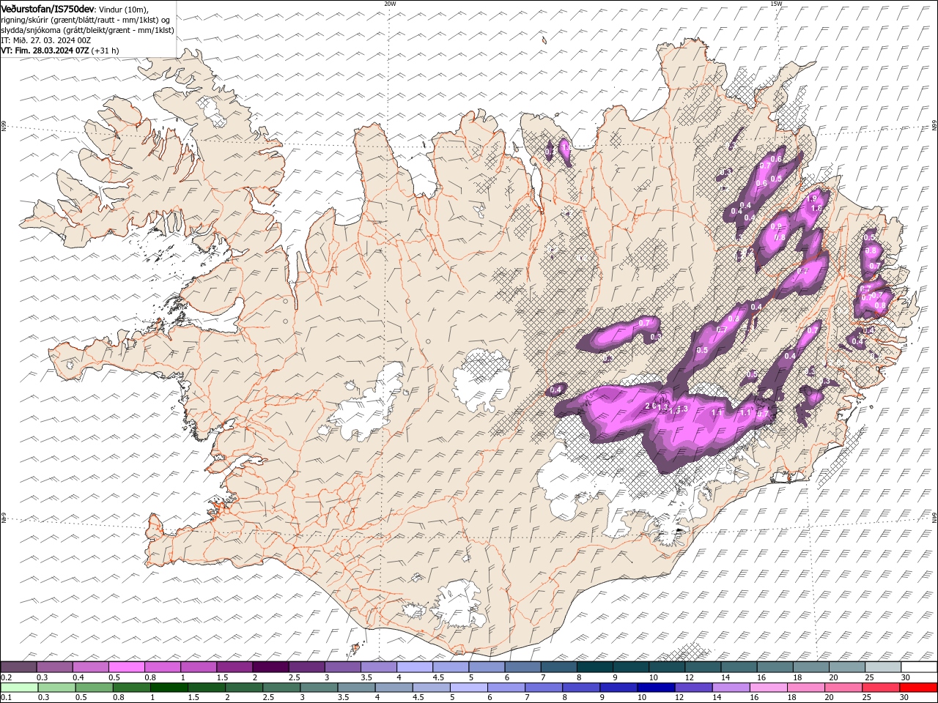
Task: Pick upper scale swatch between 6 and 7
Action: 522,667
